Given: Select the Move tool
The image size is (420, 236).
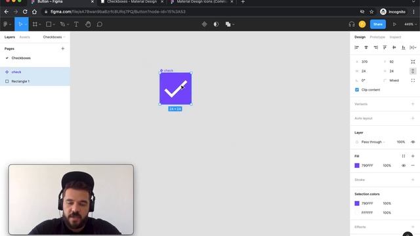Looking at the screenshot, I should coord(20,24).
